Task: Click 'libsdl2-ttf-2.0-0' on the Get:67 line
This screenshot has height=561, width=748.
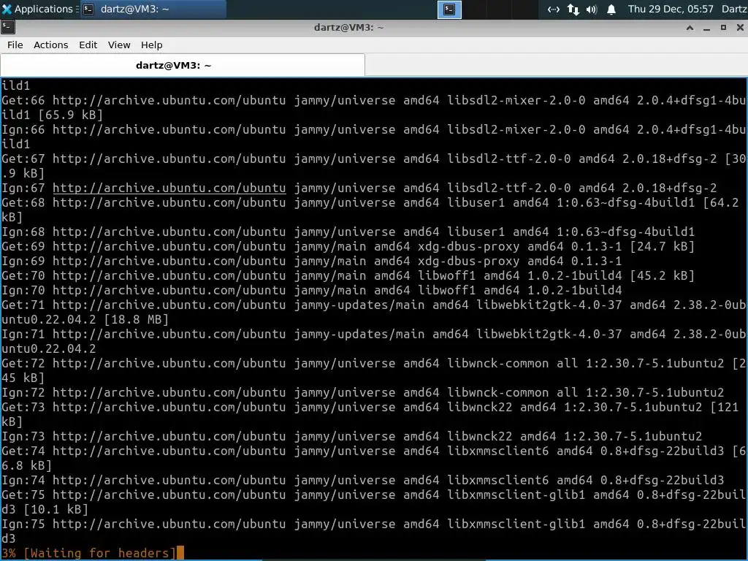Action: (x=508, y=159)
